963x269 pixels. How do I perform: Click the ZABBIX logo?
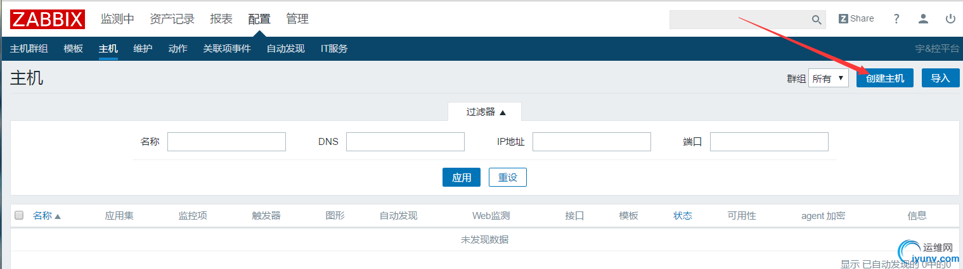pyautogui.click(x=48, y=19)
